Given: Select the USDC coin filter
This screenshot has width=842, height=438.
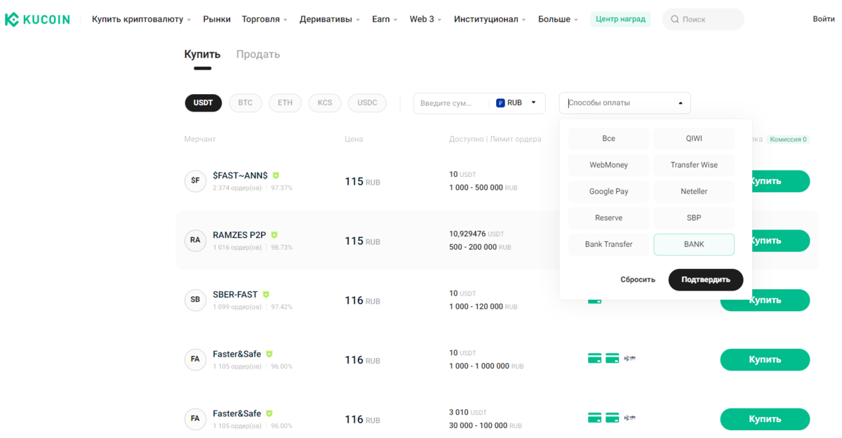Looking at the screenshot, I should point(367,102).
